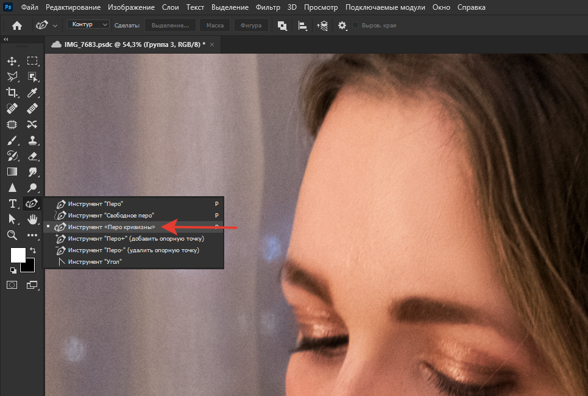Select the Eyedropper tool
588x396 pixels.
(32, 93)
